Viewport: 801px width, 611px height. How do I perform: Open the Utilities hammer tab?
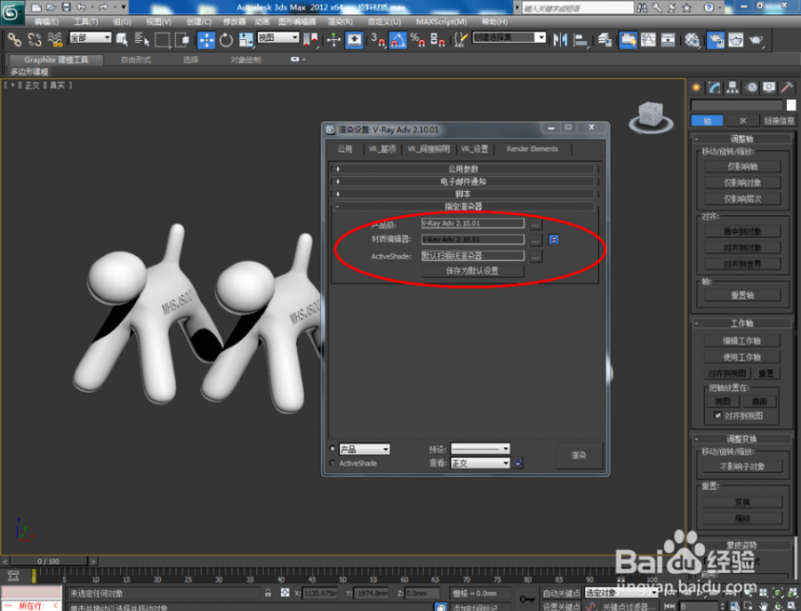tap(787, 88)
